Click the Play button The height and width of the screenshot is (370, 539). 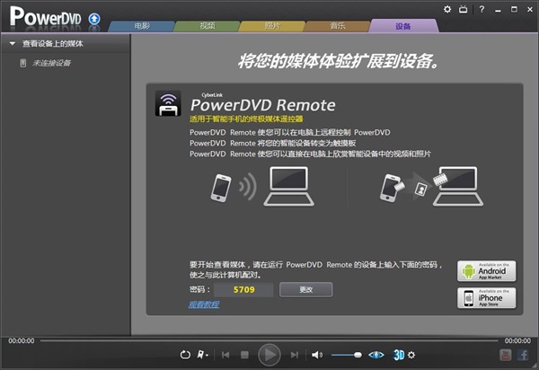point(269,355)
